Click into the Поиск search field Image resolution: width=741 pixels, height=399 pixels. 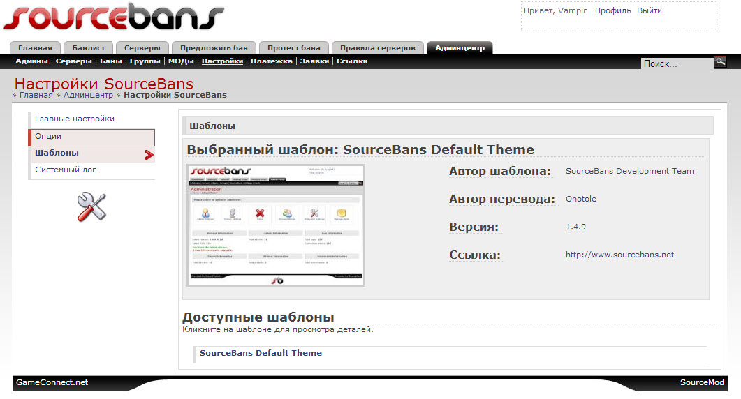tap(677, 63)
